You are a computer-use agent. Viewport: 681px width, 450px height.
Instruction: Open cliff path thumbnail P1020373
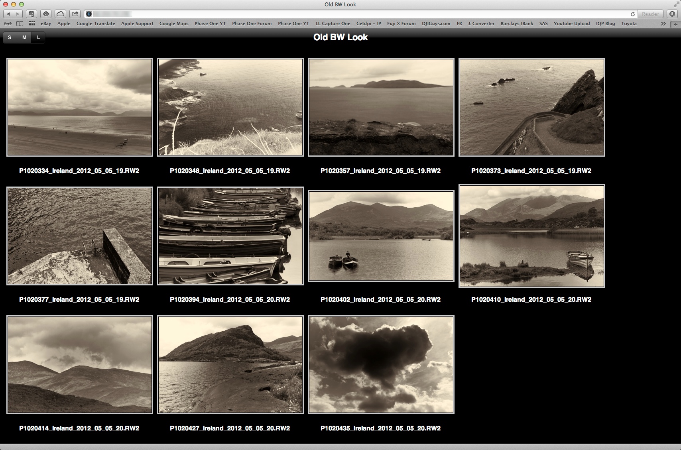(x=532, y=107)
